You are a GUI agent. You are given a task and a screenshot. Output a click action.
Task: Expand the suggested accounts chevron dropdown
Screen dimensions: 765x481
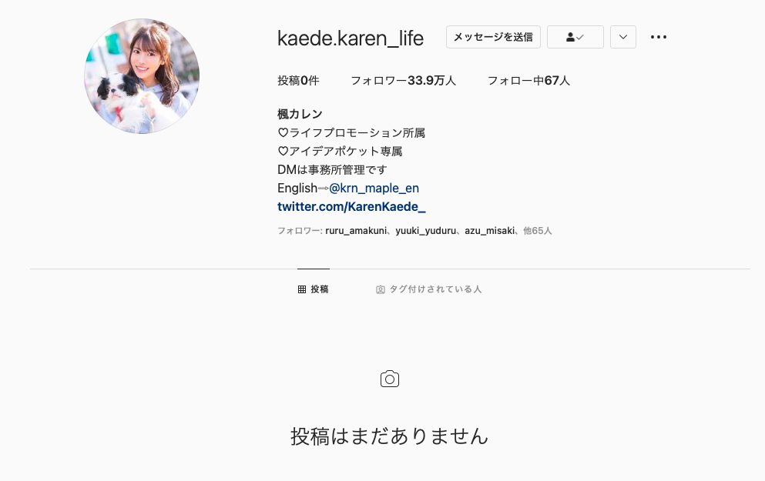click(623, 37)
